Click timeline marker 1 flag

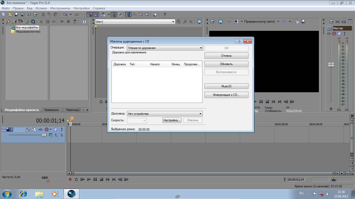click(x=72, y=118)
